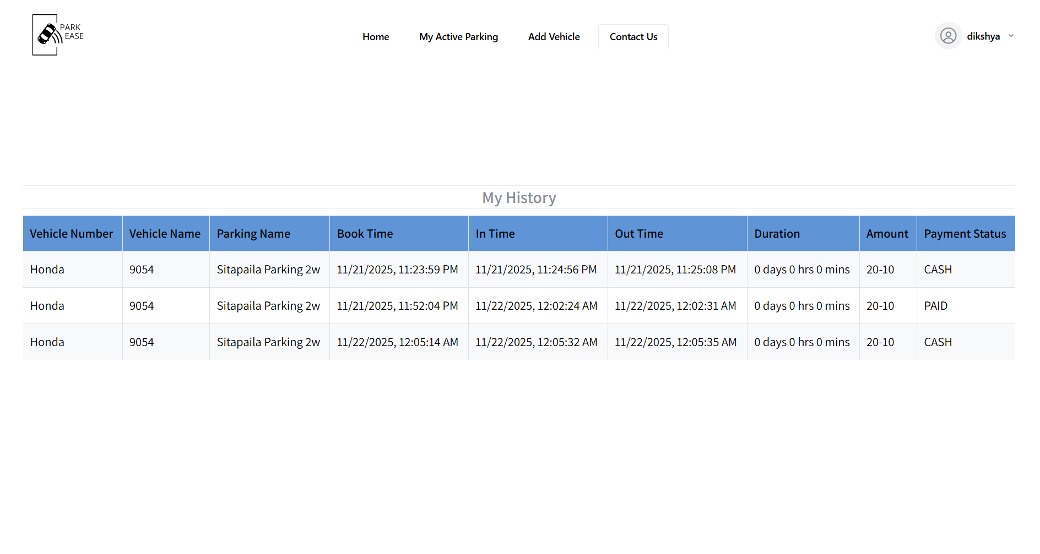Image resolution: width=1040 pixels, height=554 pixels.
Task: Click the Honda entry in the last row
Action: click(x=47, y=342)
